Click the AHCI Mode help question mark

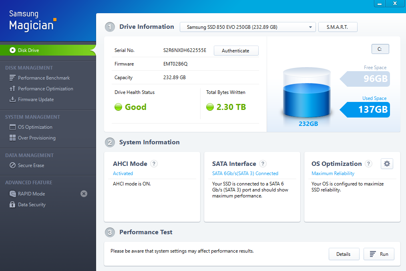[154, 164]
